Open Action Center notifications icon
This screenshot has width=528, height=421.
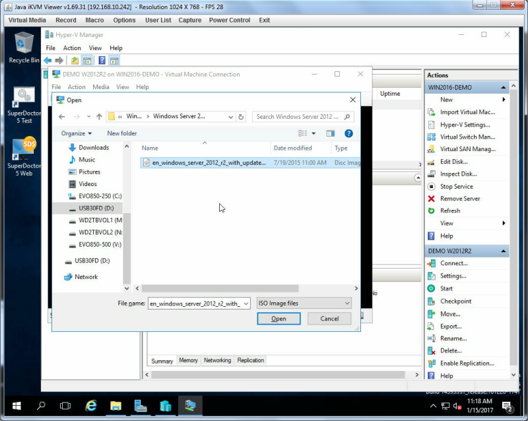click(508, 406)
